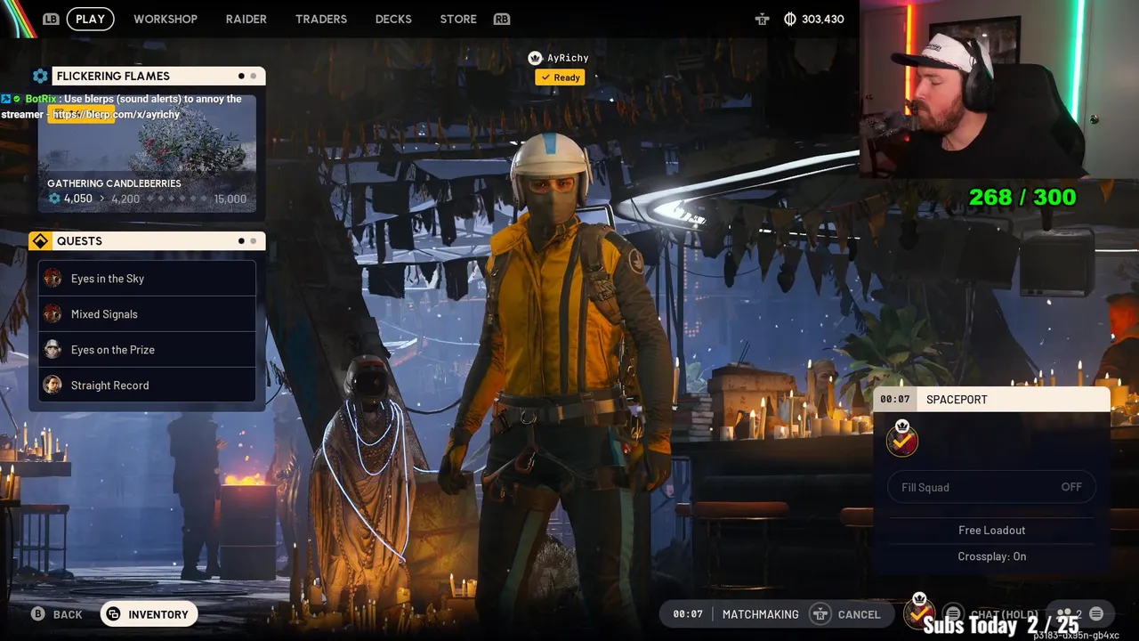Choose Free Loadout option
The width and height of the screenshot is (1139, 641).
[991, 530]
